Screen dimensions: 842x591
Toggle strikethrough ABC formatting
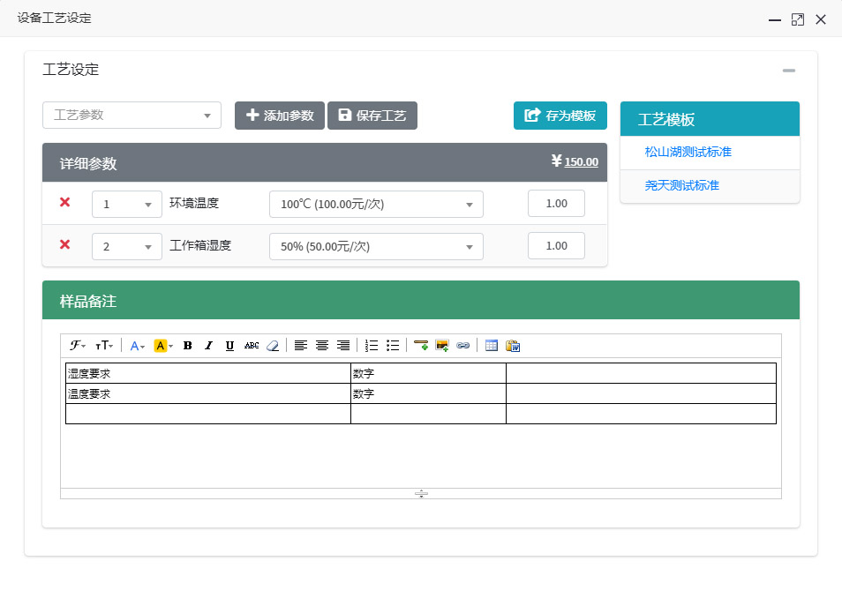252,346
